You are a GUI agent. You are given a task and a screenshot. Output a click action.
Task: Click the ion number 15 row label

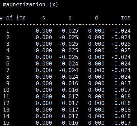click(x=6, y=123)
